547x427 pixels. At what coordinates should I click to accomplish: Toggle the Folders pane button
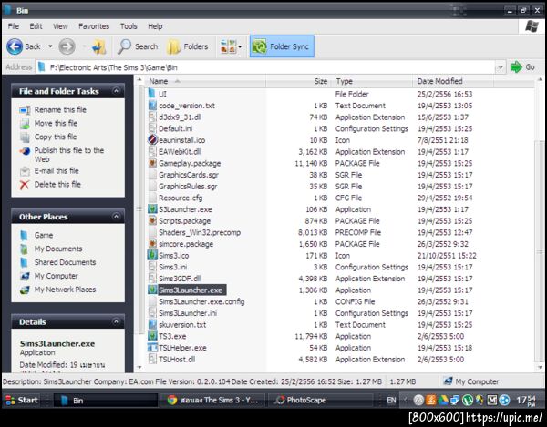click(x=187, y=46)
